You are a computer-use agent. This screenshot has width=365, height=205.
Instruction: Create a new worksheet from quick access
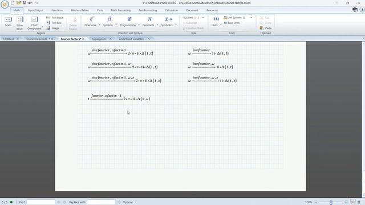tap(13, 3)
